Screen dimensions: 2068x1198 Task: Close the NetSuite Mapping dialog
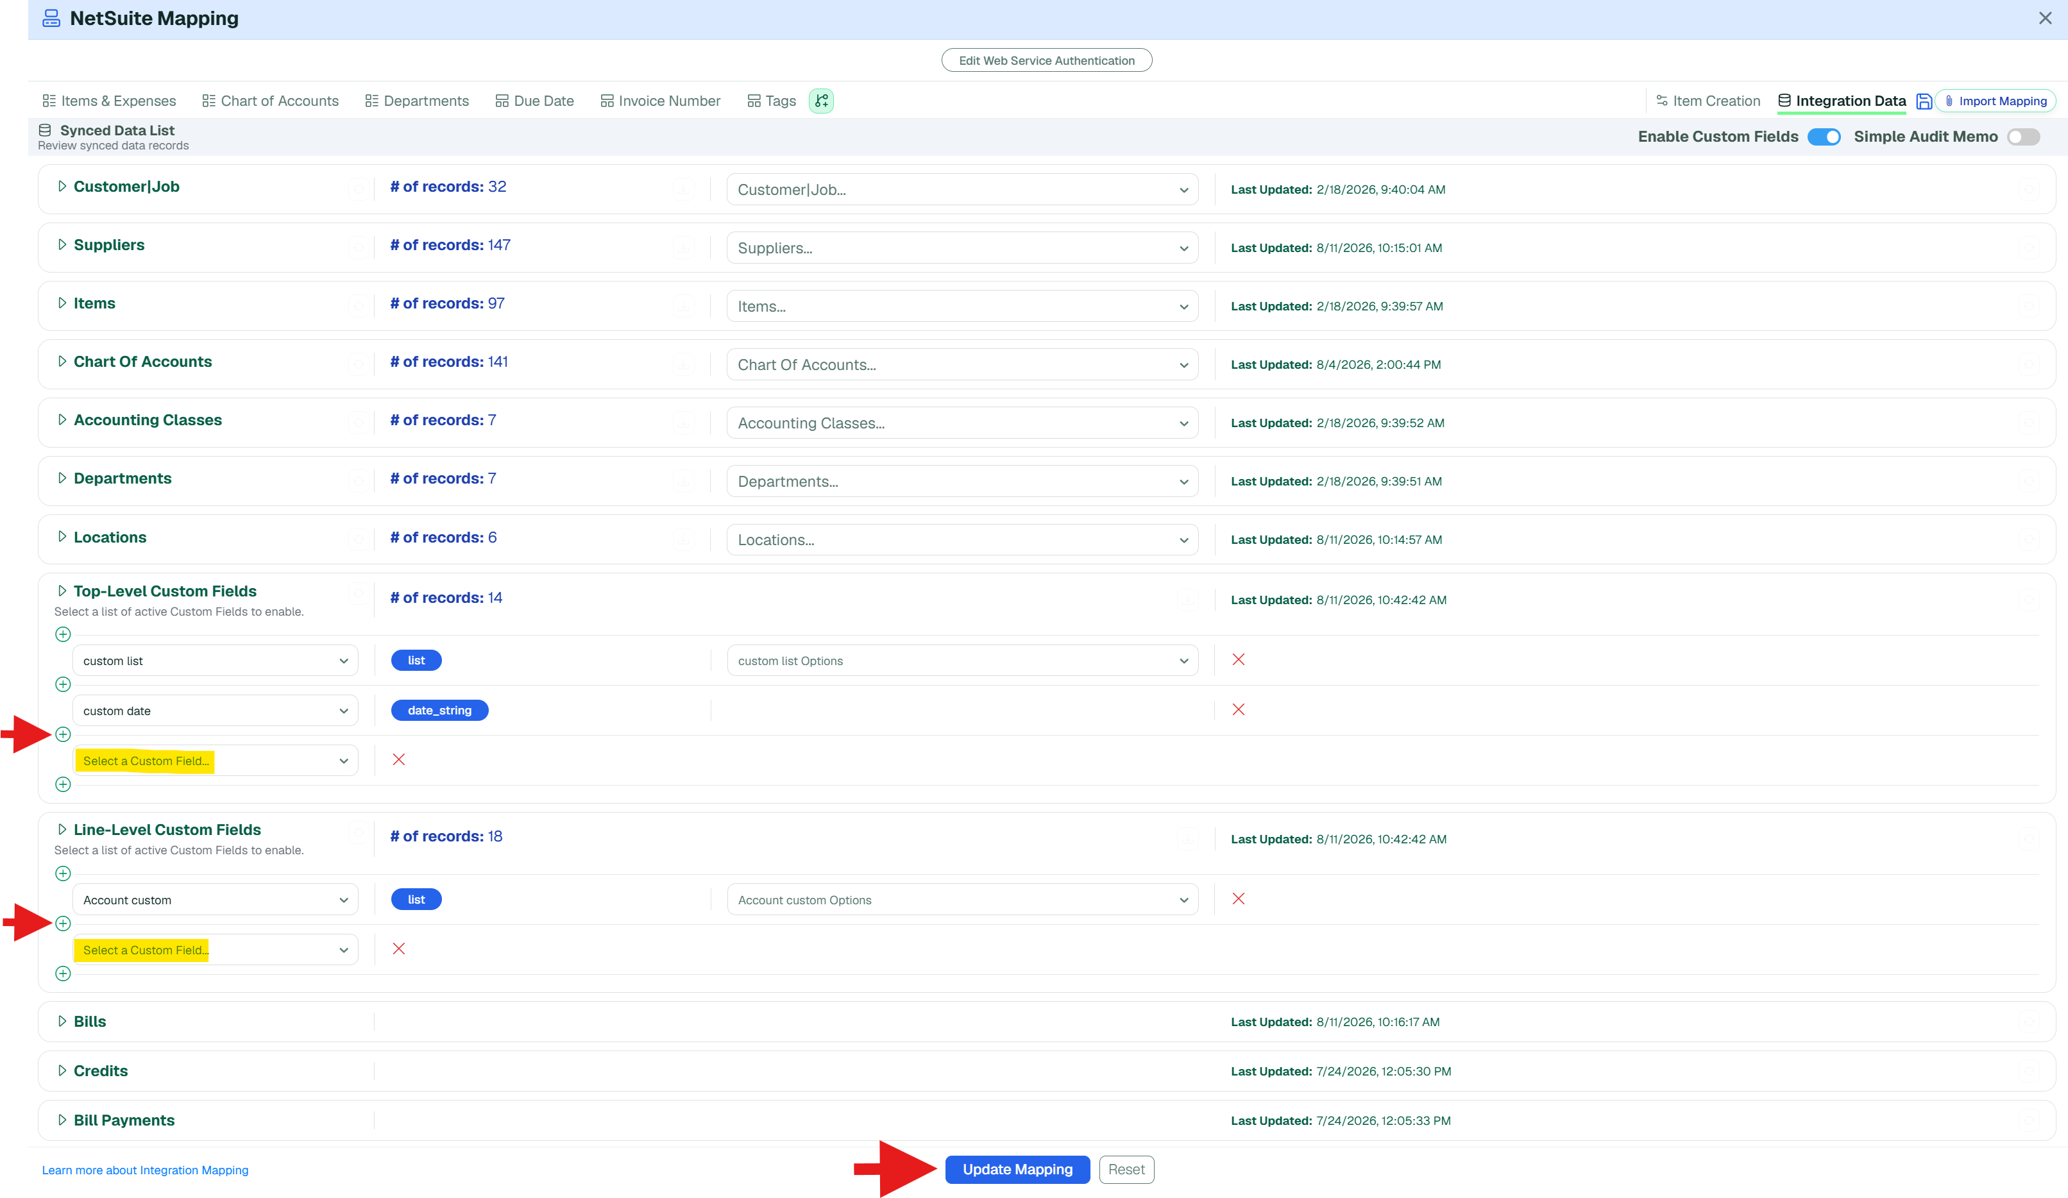tap(2045, 18)
